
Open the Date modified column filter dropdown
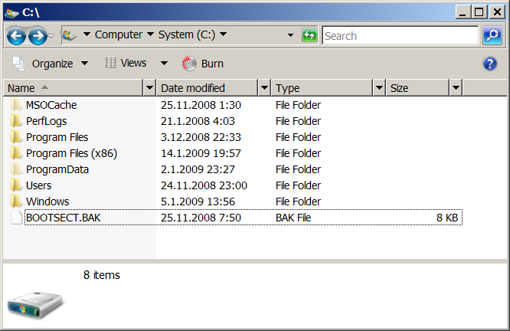point(264,88)
